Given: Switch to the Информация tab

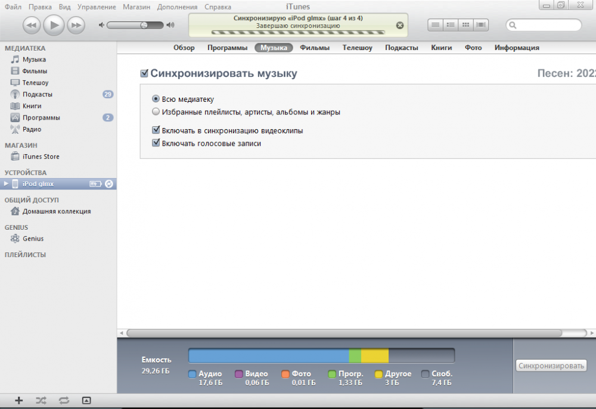Looking at the screenshot, I should (x=517, y=48).
